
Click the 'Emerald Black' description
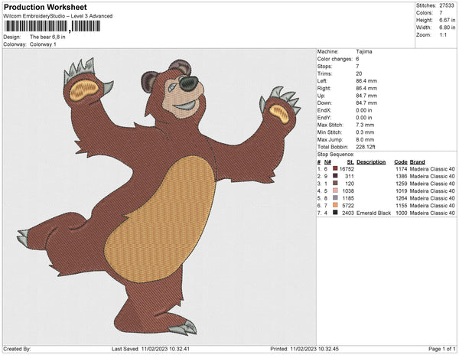[373, 213]
